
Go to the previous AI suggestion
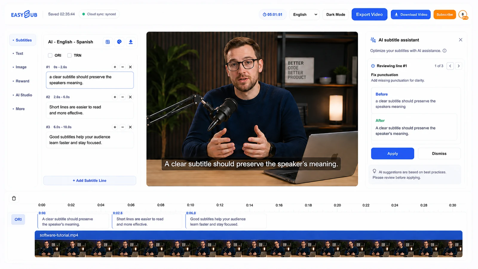point(450,66)
